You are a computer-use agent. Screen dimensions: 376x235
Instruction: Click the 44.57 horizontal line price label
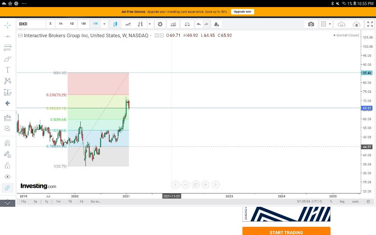click(x=367, y=147)
